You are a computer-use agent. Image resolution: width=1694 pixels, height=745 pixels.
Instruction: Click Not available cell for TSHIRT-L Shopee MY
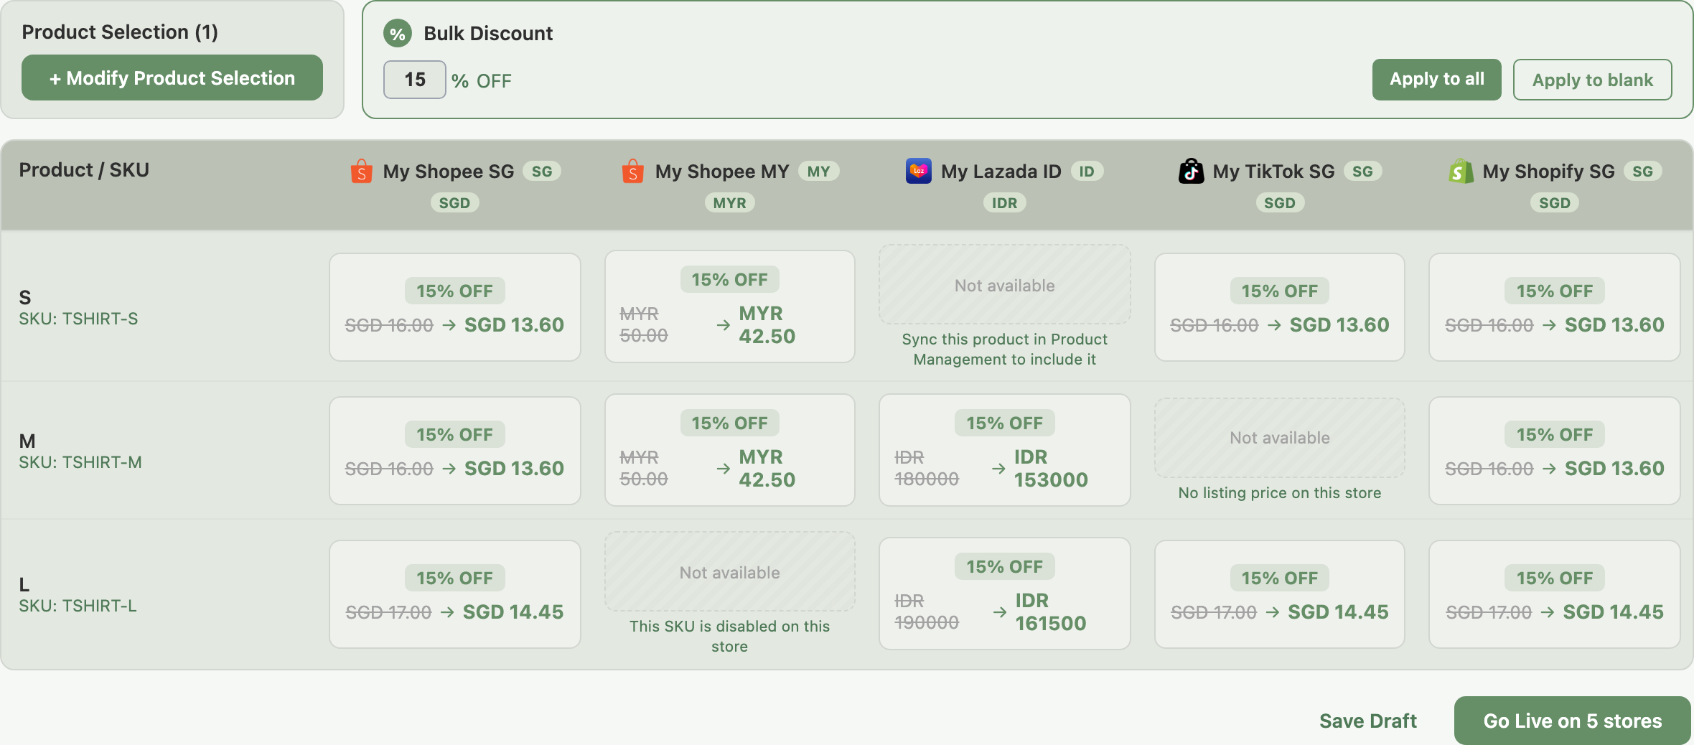click(730, 572)
